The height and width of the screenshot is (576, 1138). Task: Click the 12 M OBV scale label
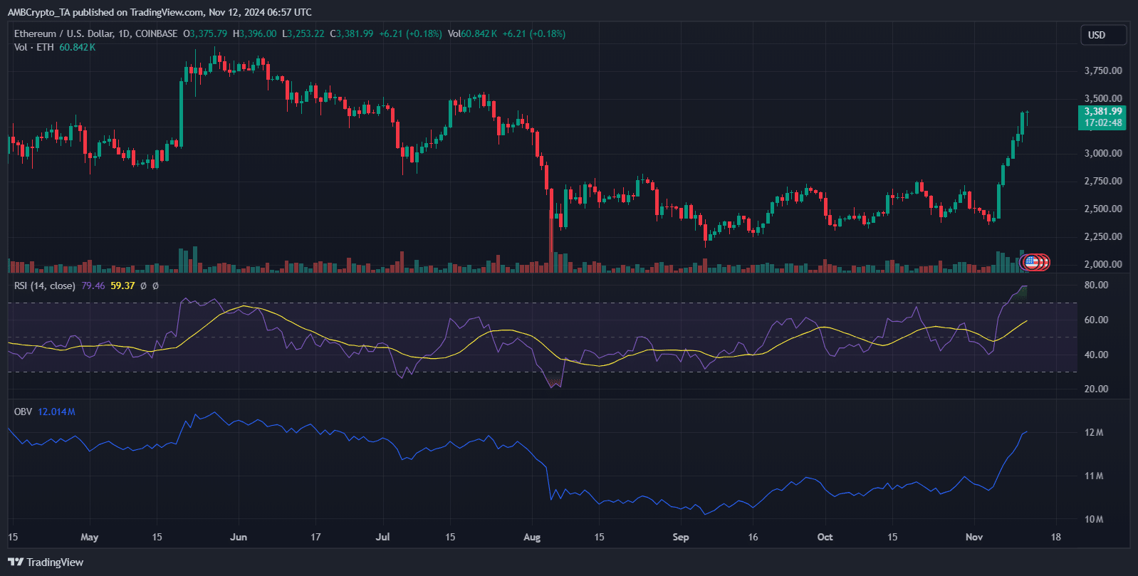(x=1094, y=433)
